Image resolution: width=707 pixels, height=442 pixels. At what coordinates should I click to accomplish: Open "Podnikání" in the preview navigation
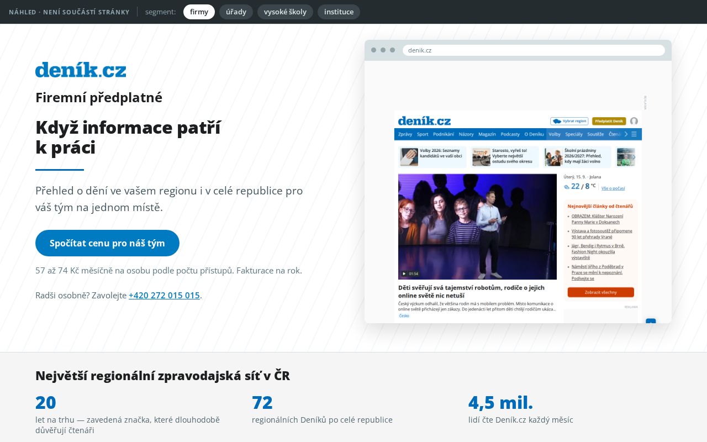[x=444, y=134]
